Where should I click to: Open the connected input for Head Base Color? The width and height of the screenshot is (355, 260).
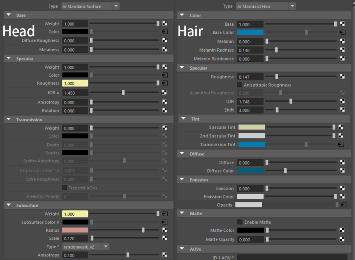165,32
